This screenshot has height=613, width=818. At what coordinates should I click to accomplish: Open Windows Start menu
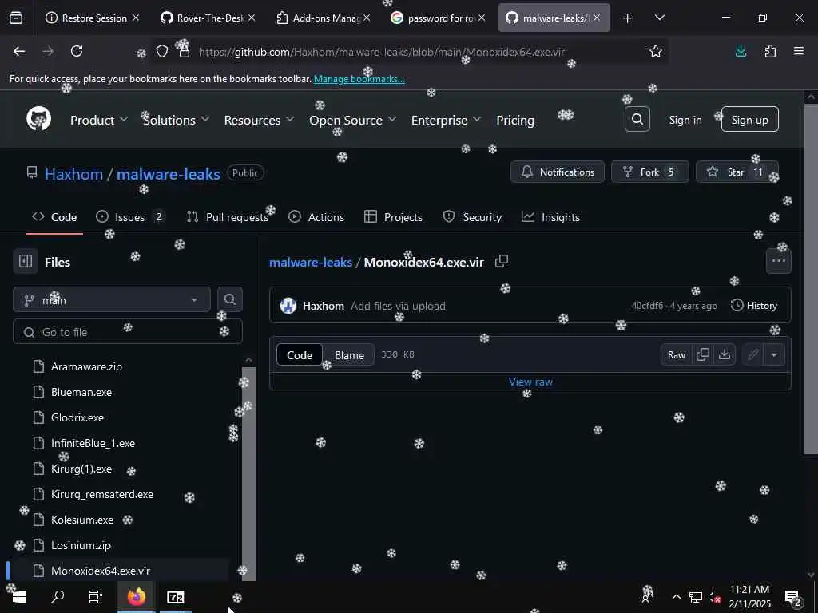(x=19, y=597)
